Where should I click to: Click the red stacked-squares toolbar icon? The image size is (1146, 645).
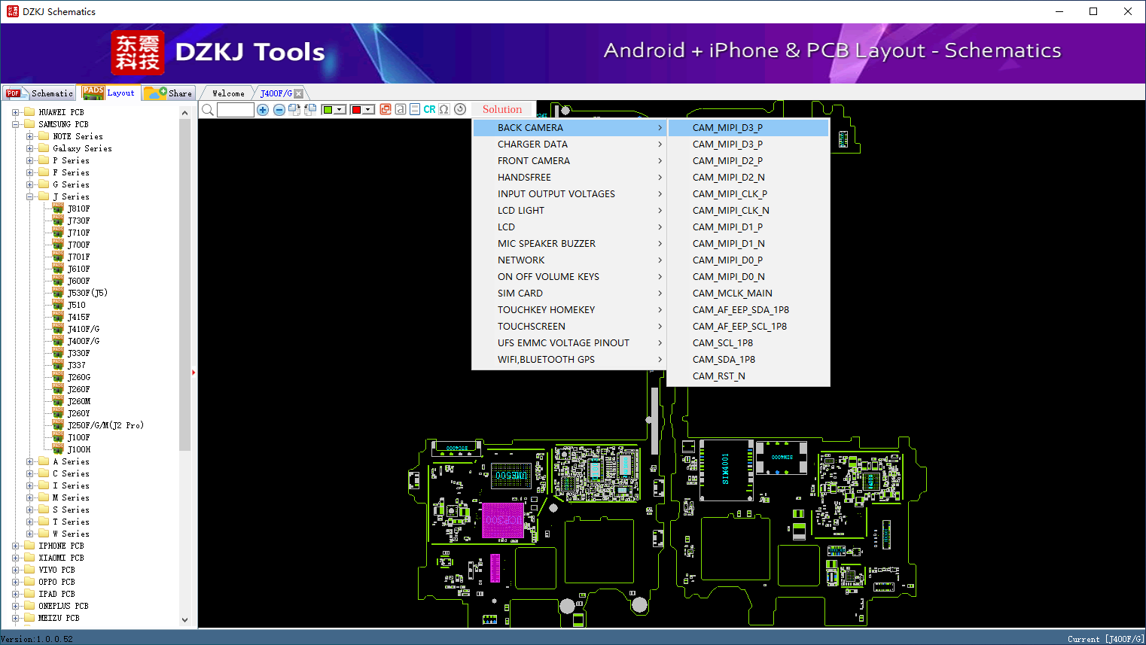pyautogui.click(x=386, y=109)
